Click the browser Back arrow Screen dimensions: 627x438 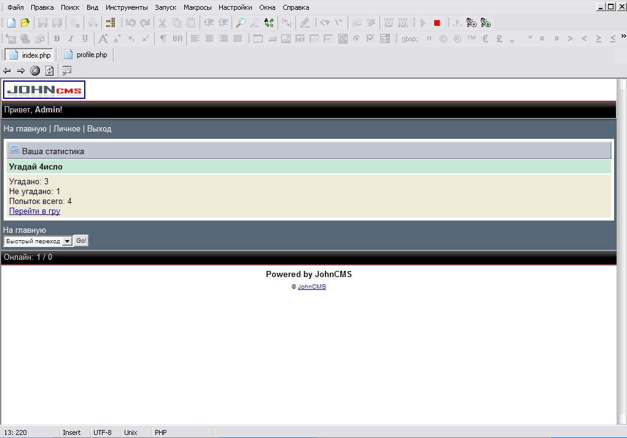click(x=7, y=71)
